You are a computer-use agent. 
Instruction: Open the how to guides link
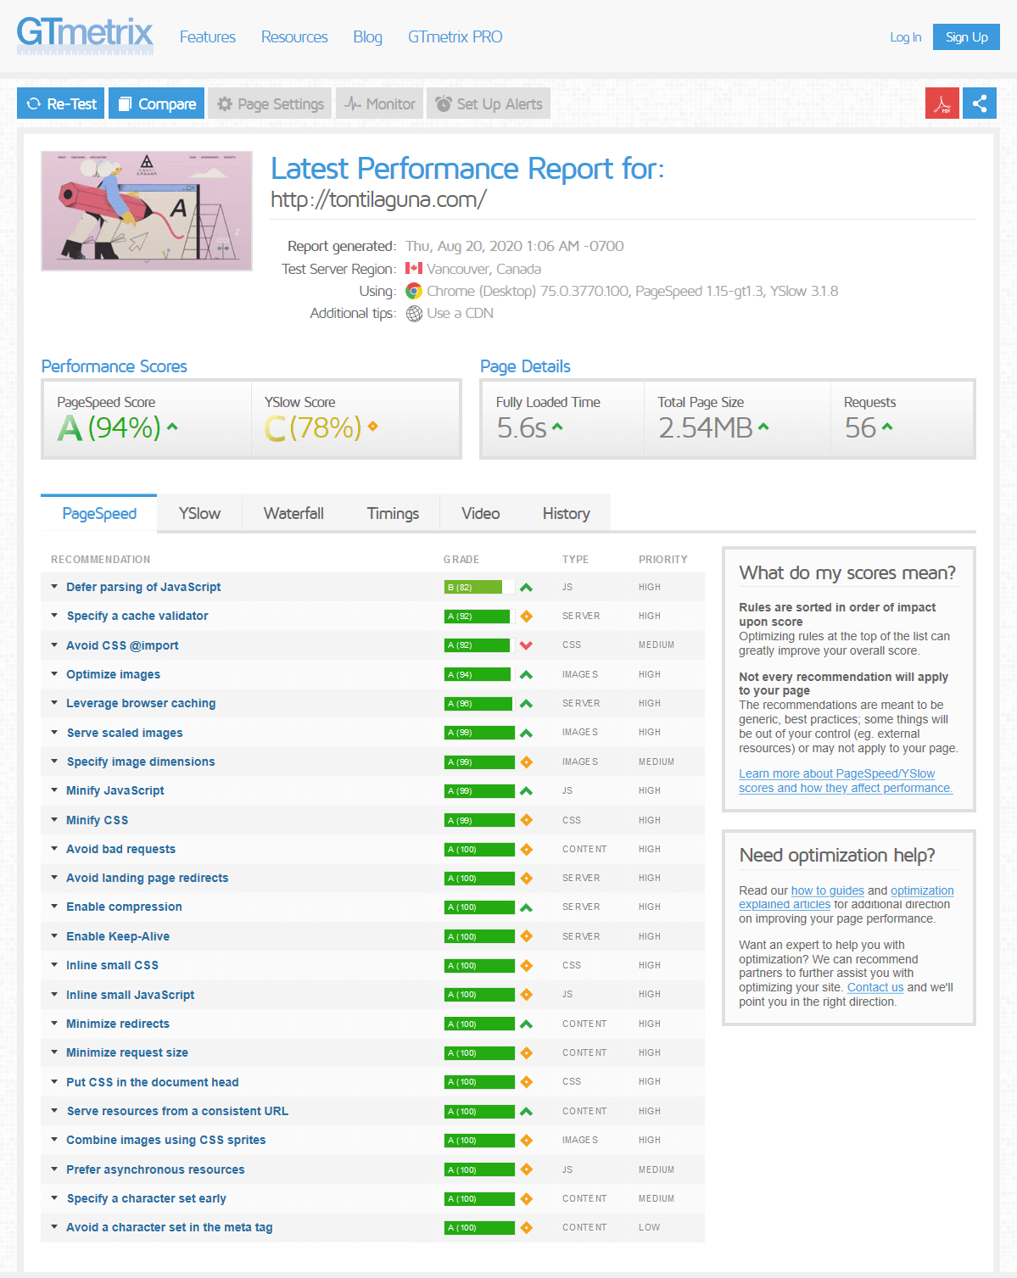pyautogui.click(x=827, y=890)
